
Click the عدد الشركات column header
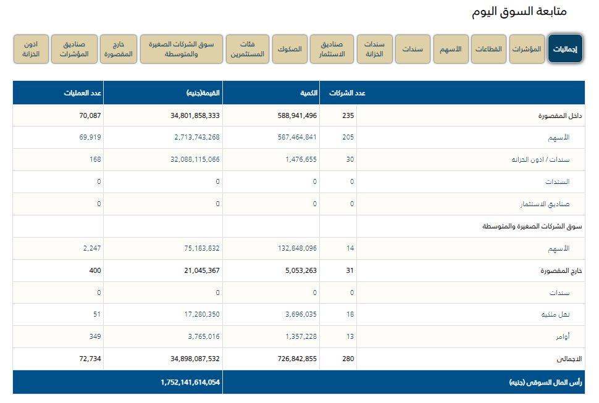(x=353, y=93)
